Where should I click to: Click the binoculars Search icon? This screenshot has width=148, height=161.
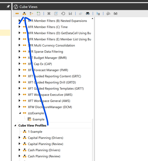(x=88, y=14)
